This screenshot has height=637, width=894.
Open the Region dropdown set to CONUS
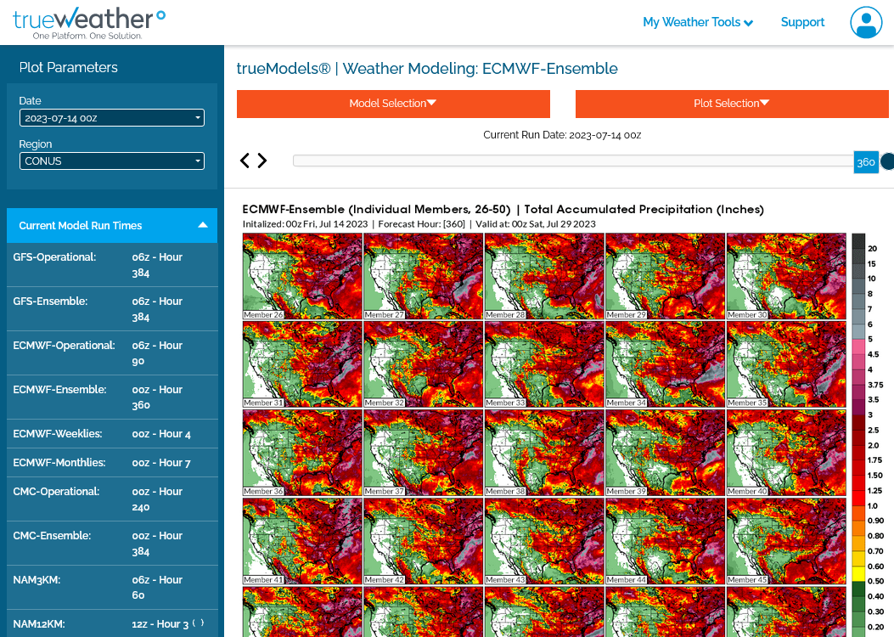coord(112,161)
